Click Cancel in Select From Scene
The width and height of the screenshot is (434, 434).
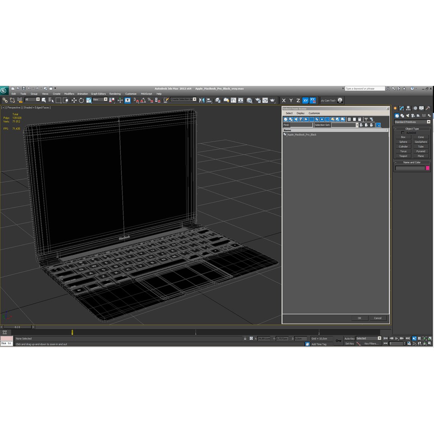(378, 318)
